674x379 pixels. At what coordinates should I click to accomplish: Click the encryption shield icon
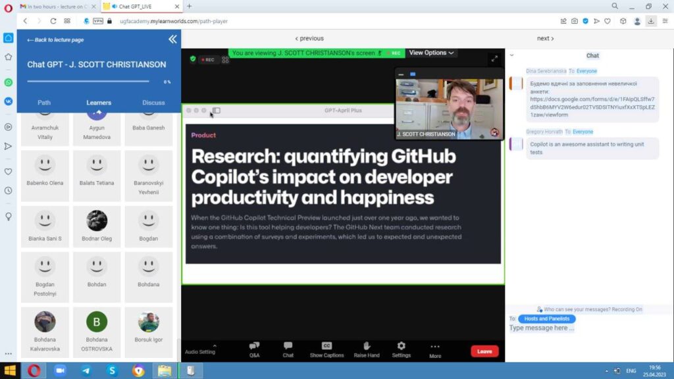pos(193,59)
